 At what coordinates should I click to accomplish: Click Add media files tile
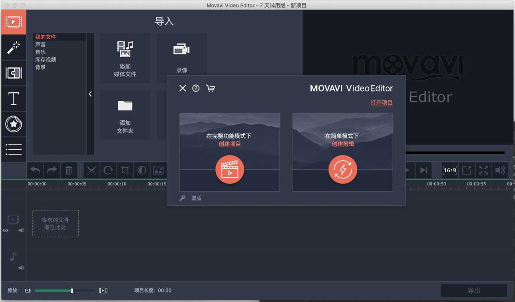click(x=125, y=58)
